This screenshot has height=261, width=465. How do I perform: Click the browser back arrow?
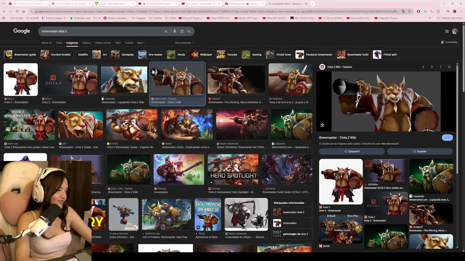tap(4, 11)
